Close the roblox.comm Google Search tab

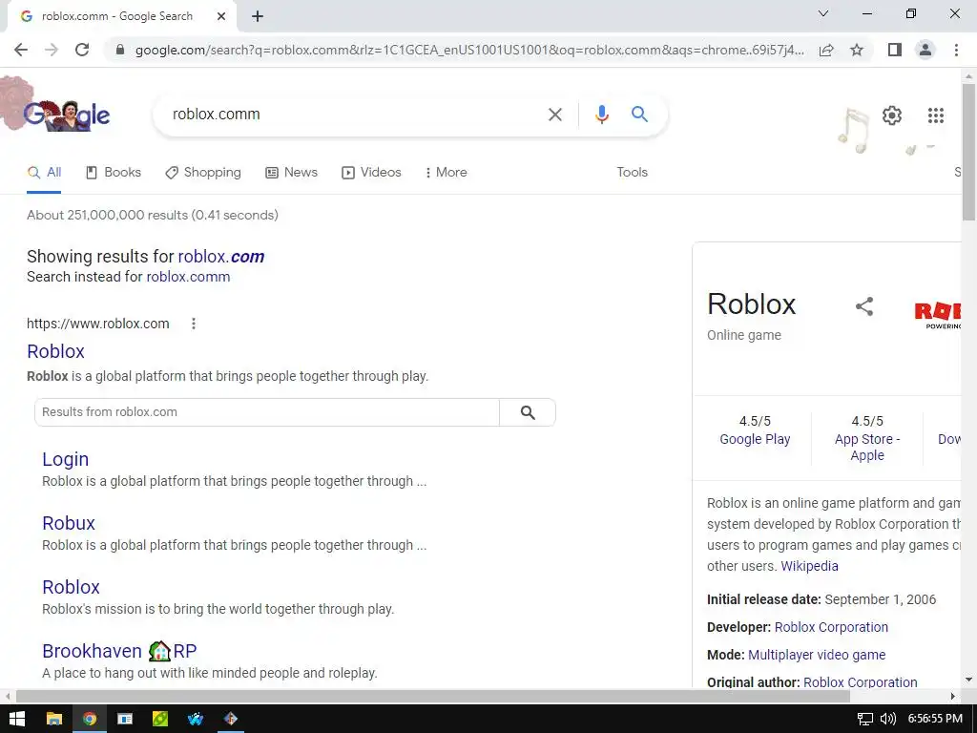point(221,16)
